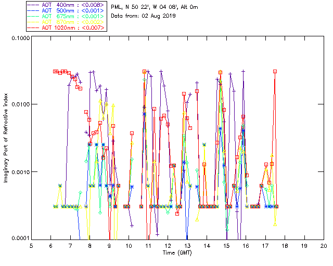This screenshot has width=333, height=266.
Task: Click the x-axis tick label 19
Action: (x=304, y=246)
